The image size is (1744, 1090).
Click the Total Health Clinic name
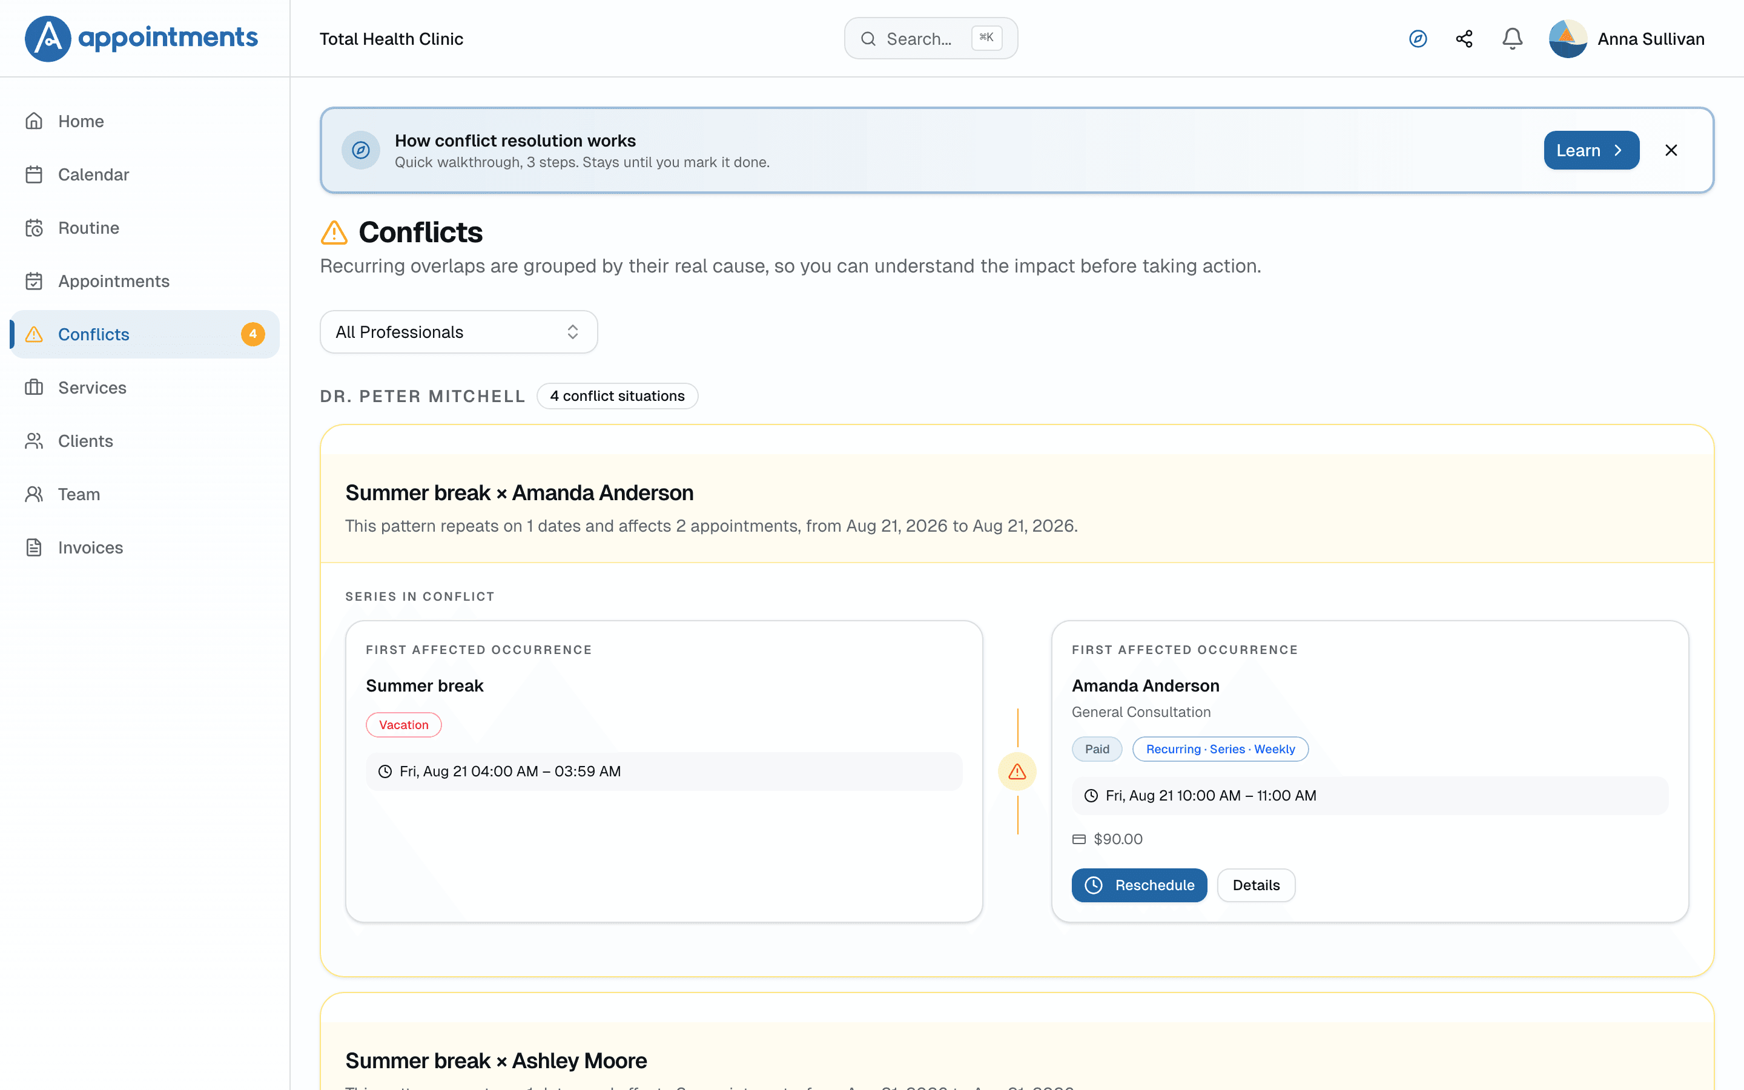tap(391, 39)
